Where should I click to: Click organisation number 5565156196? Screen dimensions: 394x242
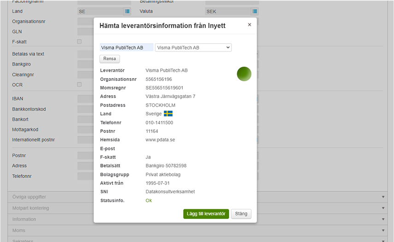[159, 79]
